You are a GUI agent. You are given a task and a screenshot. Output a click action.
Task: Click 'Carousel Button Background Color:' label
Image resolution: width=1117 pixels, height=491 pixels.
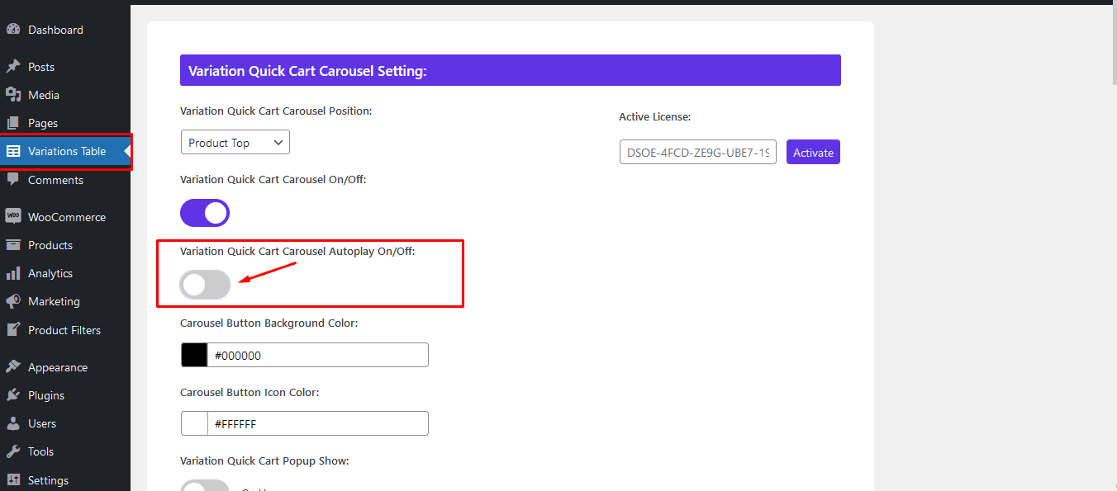coord(269,323)
